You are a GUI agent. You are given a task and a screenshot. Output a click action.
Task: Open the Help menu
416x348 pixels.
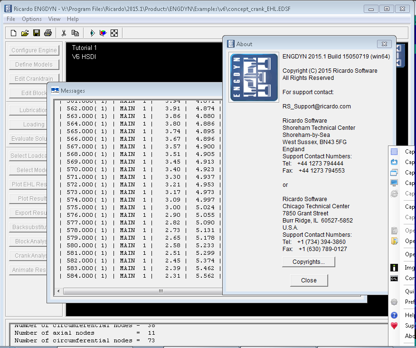(73, 19)
